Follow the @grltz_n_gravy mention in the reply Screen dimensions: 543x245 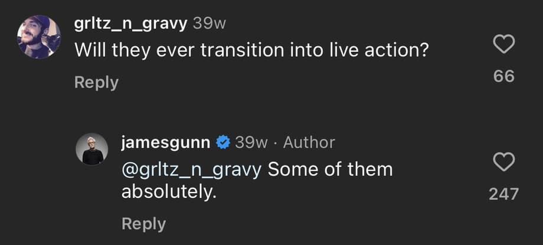(x=191, y=170)
